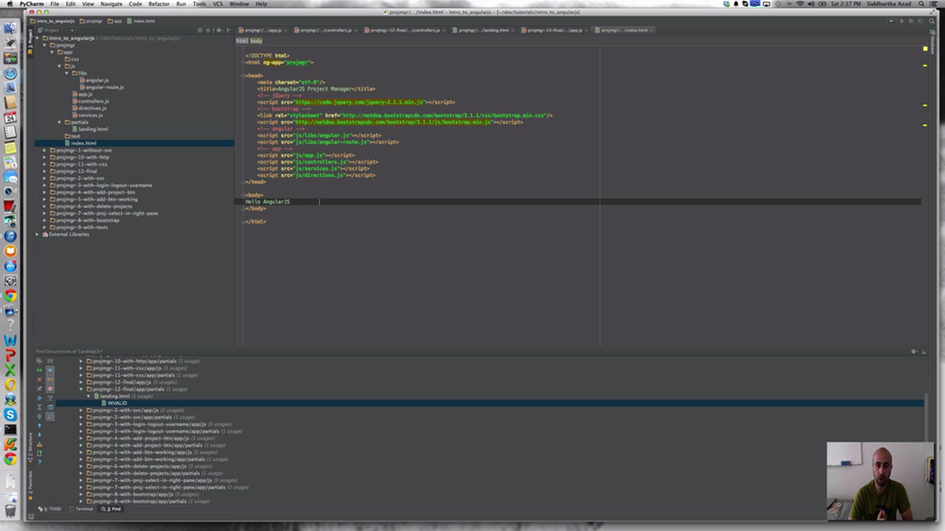The width and height of the screenshot is (945, 531).
Task: Click the red close-search X icon in Find panel
Action: pos(40,380)
